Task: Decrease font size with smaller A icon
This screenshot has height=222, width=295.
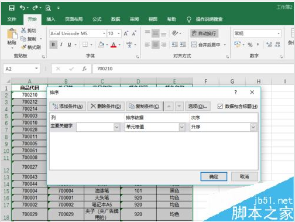Action: click(x=134, y=33)
